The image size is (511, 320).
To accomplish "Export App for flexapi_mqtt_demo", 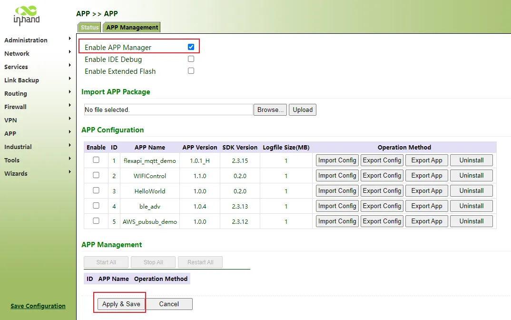I will pyautogui.click(x=427, y=160).
